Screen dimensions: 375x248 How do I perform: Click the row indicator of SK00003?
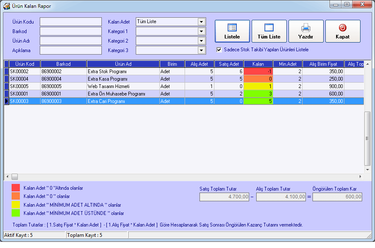tap(7, 101)
